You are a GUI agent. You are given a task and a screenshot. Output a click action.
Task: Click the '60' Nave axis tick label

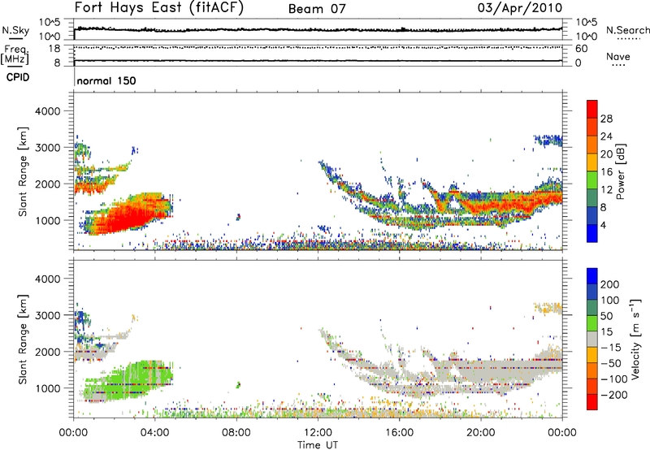point(582,49)
